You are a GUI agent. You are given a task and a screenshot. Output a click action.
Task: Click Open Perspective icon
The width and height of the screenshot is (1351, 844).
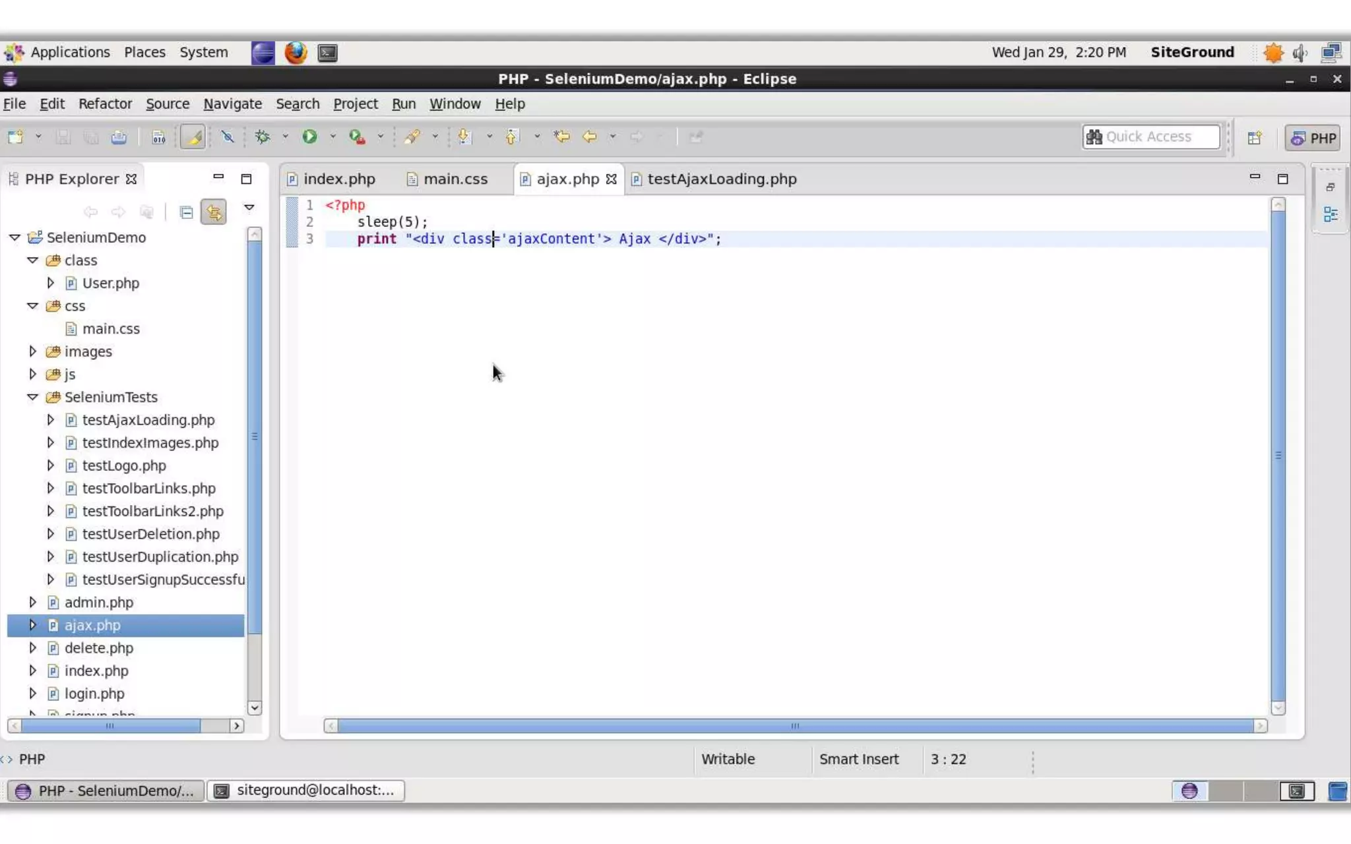[x=1254, y=137]
